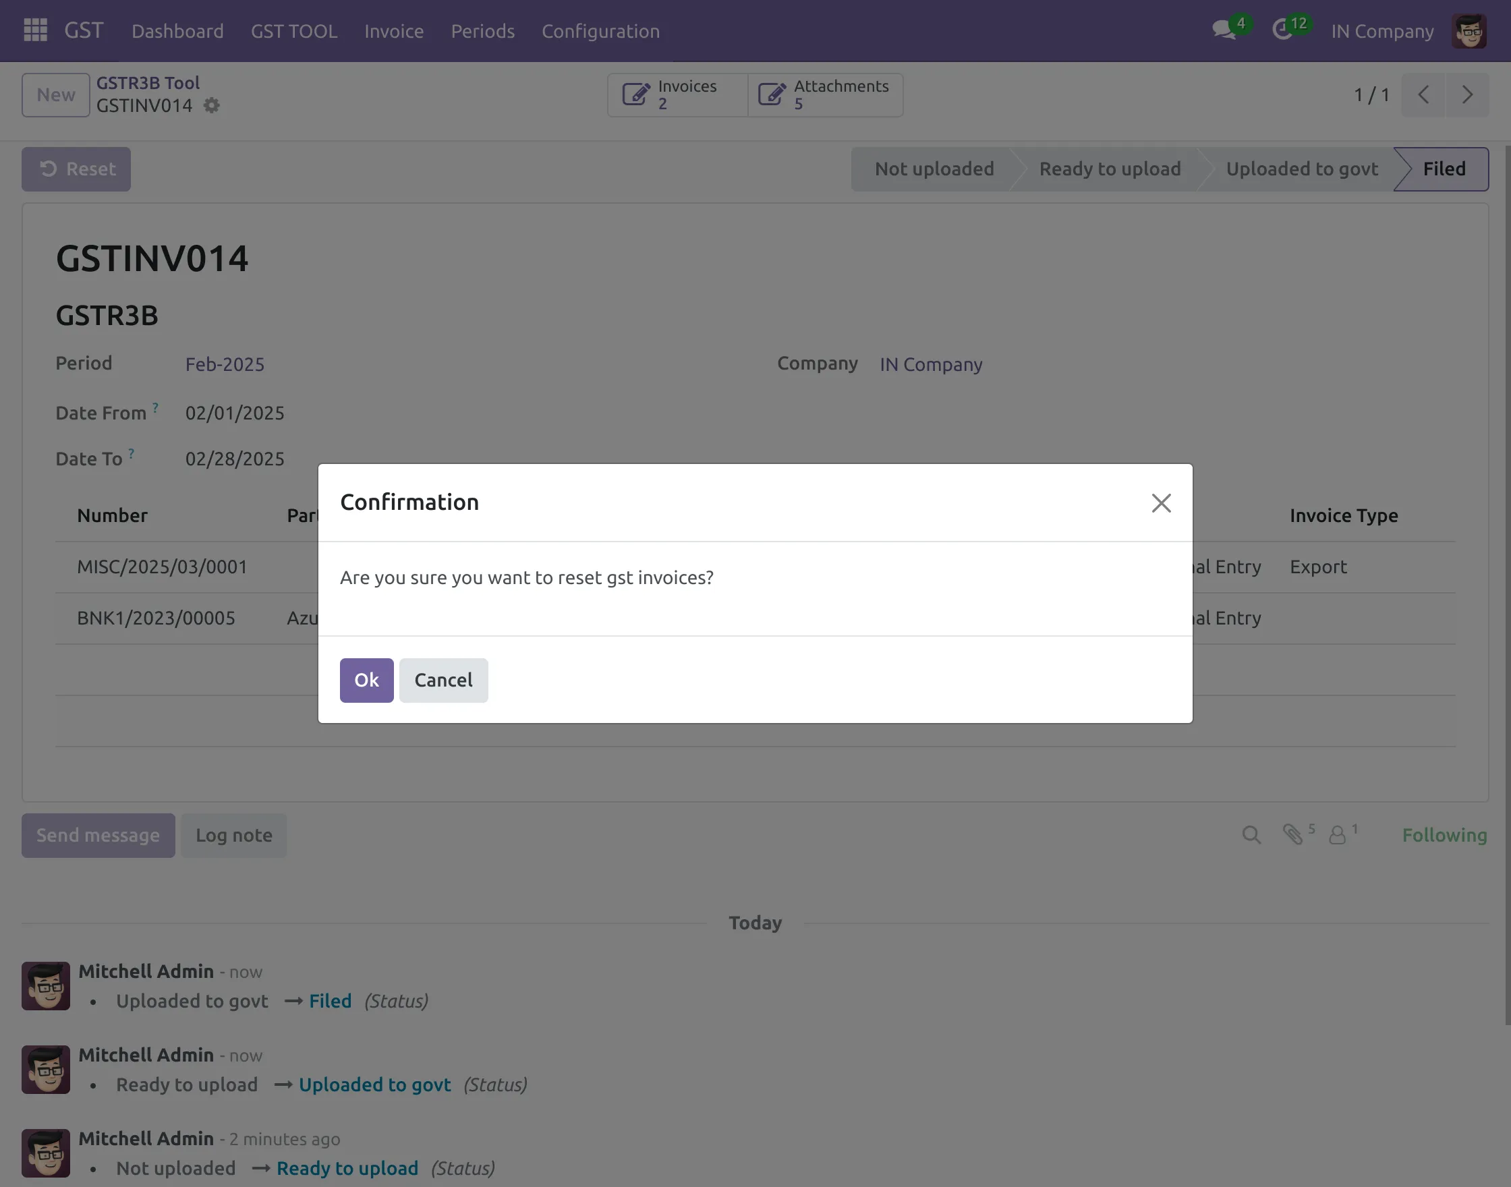Toggle the Following subscription button

click(1444, 836)
